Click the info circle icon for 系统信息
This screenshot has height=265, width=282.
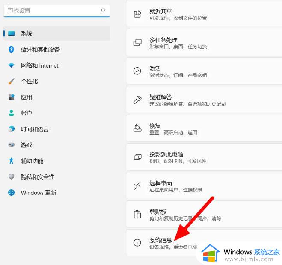[137, 243]
